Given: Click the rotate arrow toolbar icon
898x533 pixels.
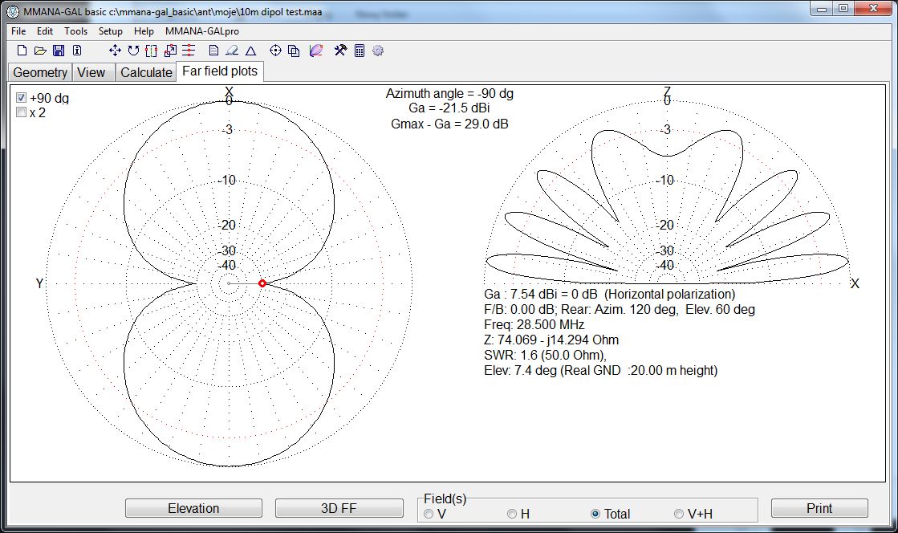Looking at the screenshot, I should click(133, 51).
